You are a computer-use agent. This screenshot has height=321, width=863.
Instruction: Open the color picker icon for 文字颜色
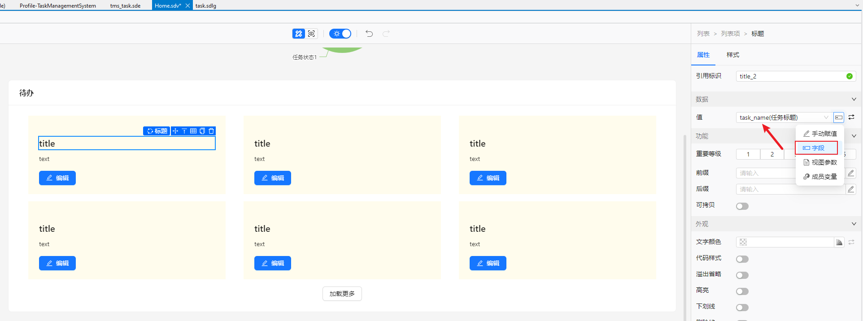pos(839,242)
